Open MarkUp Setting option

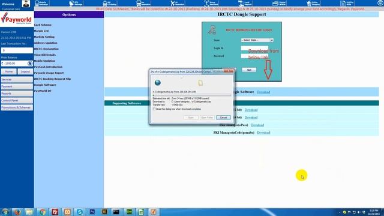click(44, 37)
